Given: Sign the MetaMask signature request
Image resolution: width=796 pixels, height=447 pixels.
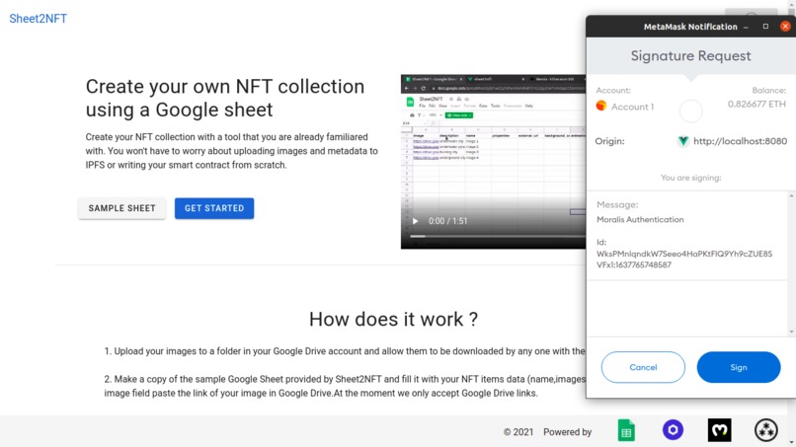Looking at the screenshot, I should pyautogui.click(x=739, y=367).
